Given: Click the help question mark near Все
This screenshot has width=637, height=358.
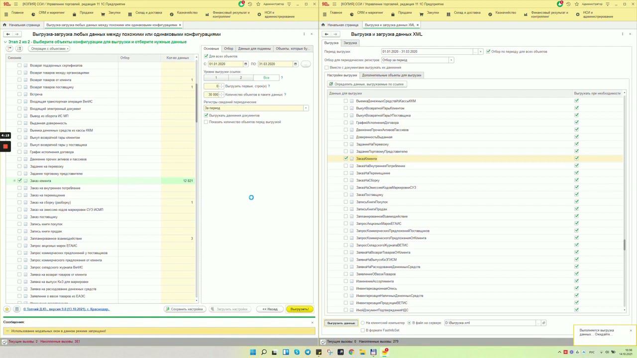Looking at the screenshot, I should pyautogui.click(x=282, y=78).
